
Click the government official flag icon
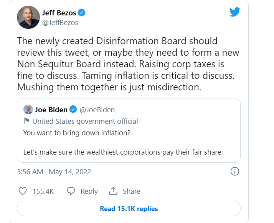[x=26, y=121]
